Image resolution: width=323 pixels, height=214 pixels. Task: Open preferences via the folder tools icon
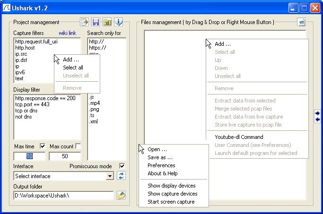pyautogui.click(x=107, y=22)
